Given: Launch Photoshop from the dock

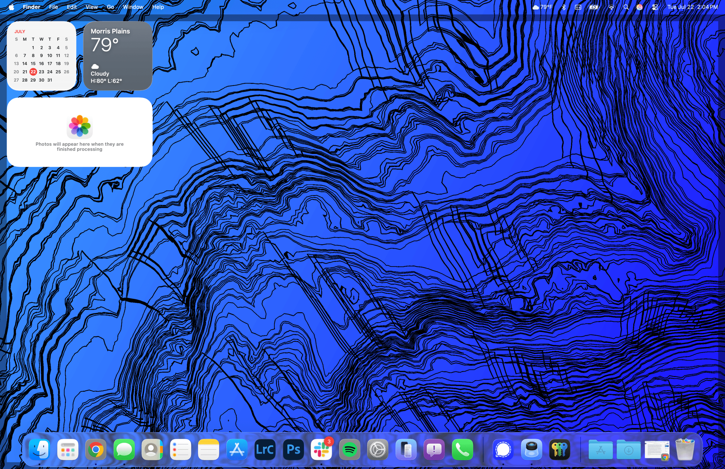Looking at the screenshot, I should 293,449.
